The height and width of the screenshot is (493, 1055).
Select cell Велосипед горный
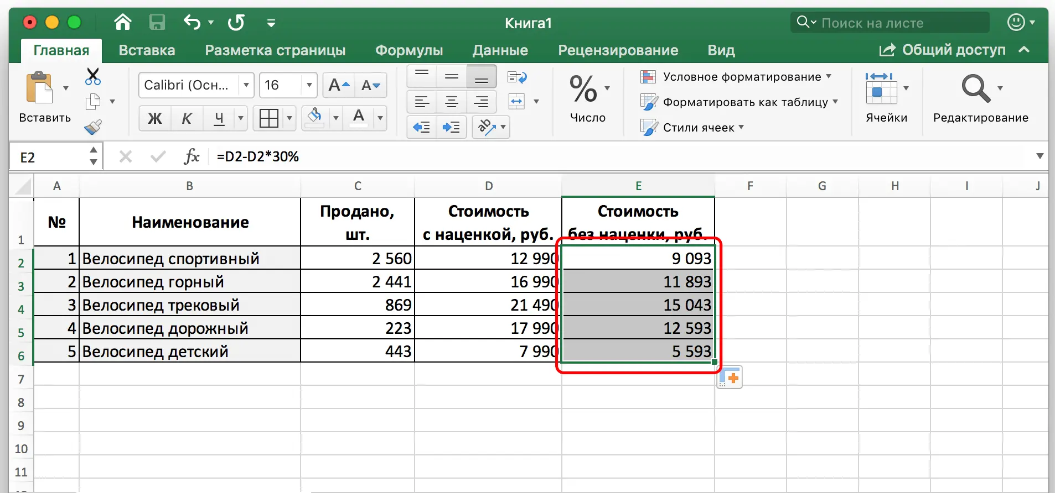tap(190, 282)
